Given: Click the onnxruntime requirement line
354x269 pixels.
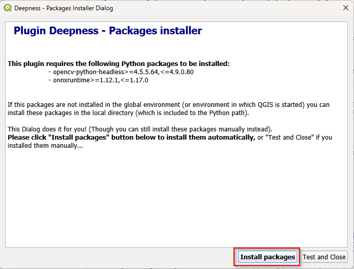Looking at the screenshot, I should [99, 80].
